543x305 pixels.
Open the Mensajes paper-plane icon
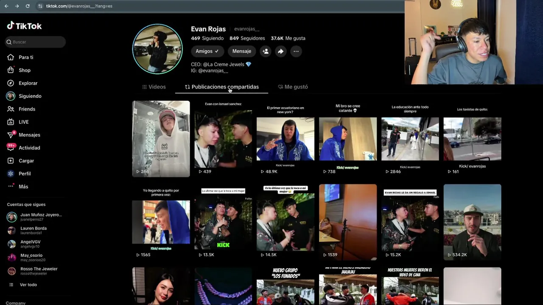pos(11,135)
